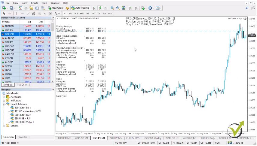Open the File menu
The width and height of the screenshot is (257, 146).
point(8,3)
